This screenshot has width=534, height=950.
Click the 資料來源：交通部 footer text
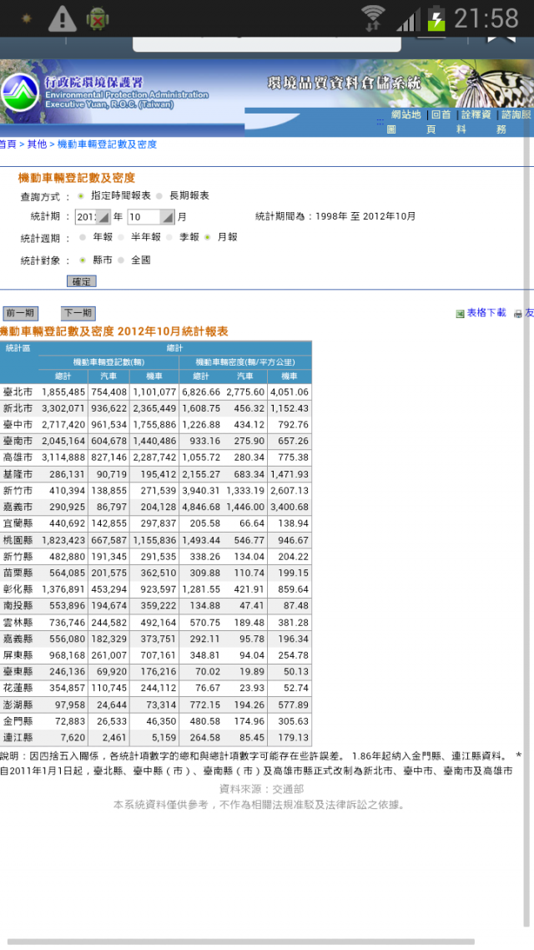click(x=261, y=790)
